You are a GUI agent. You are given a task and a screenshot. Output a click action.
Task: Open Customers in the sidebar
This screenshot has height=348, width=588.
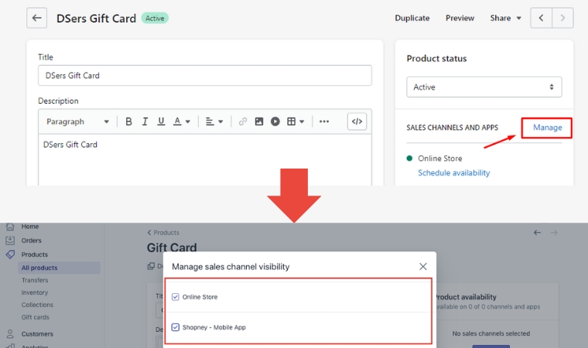pos(37,334)
